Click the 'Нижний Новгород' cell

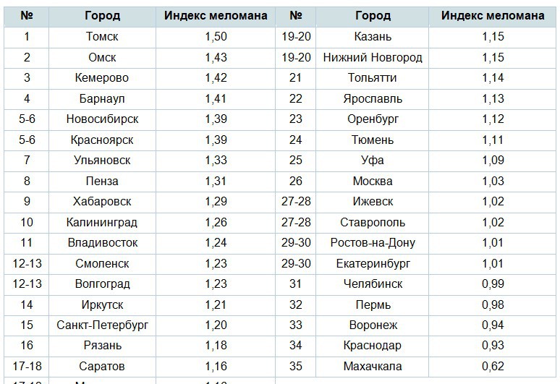point(373,57)
